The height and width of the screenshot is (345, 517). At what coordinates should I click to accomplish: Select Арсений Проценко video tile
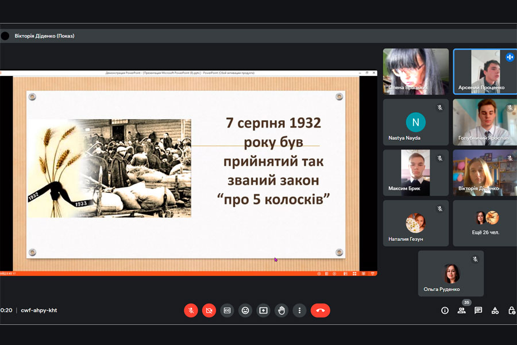coord(485,72)
